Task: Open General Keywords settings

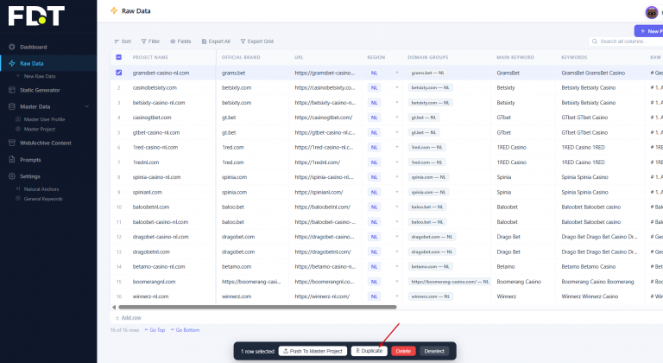Action: 43,199
